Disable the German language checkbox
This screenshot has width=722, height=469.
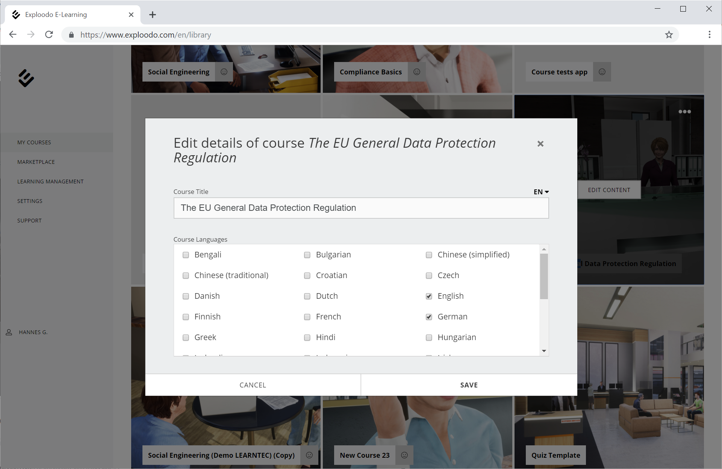(429, 317)
